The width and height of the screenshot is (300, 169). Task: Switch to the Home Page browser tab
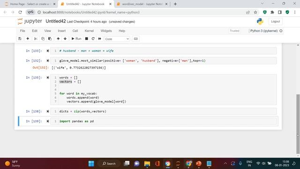(x=30, y=4)
